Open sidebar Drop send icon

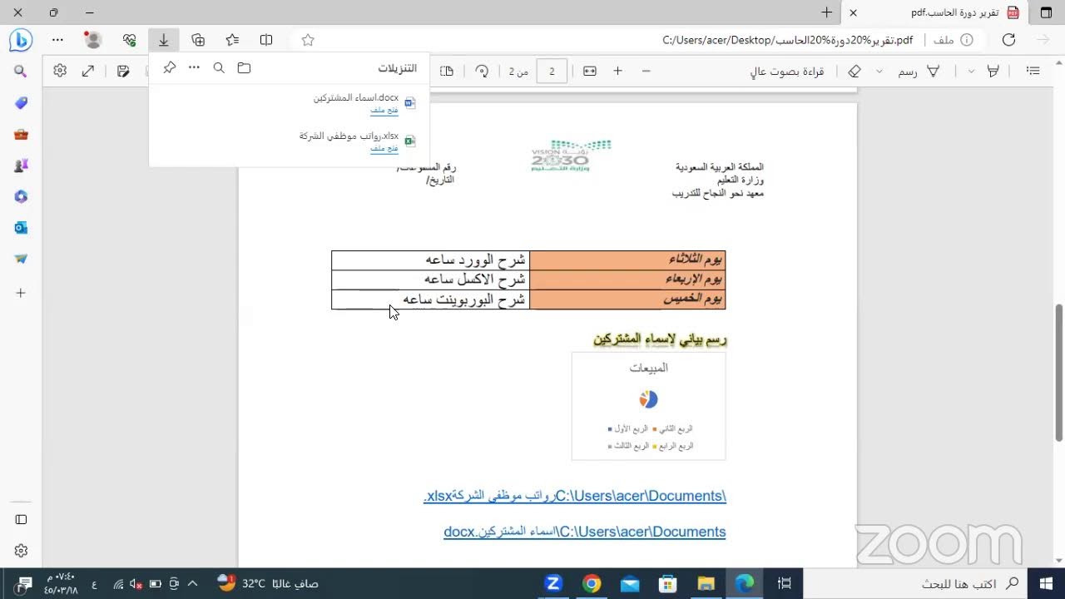coord(21,259)
